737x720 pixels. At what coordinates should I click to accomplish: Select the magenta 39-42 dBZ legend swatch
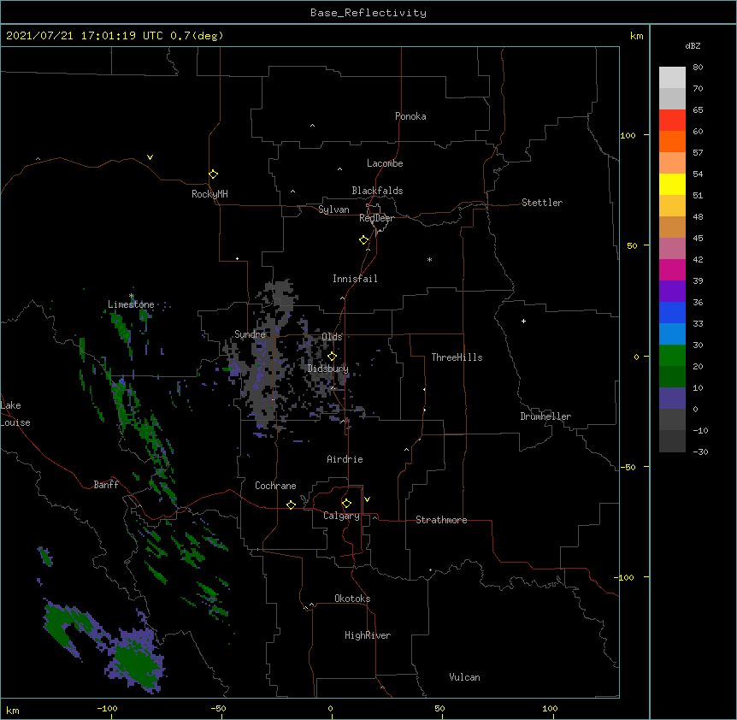[672, 269]
